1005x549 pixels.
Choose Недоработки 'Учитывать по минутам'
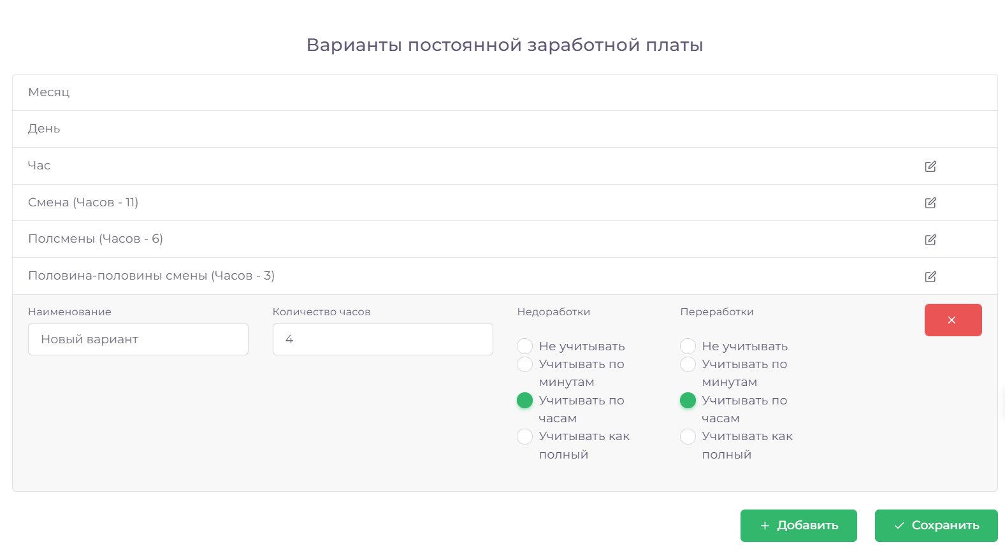tap(524, 364)
